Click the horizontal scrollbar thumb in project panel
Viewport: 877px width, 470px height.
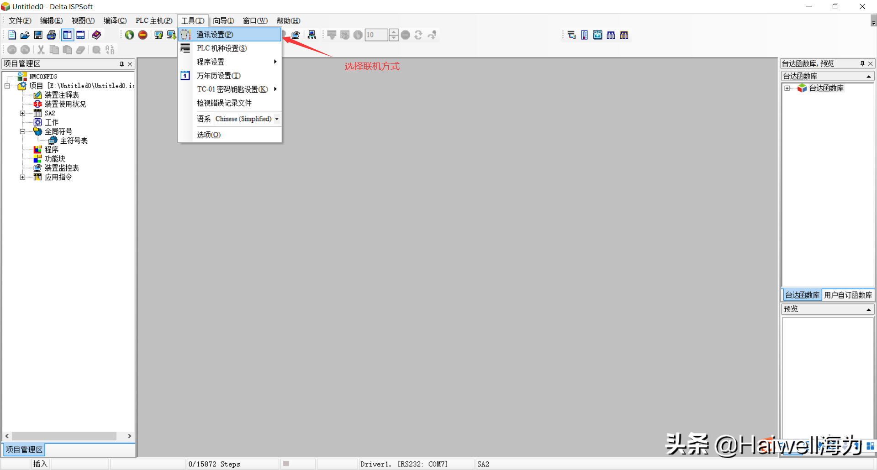[x=64, y=436]
